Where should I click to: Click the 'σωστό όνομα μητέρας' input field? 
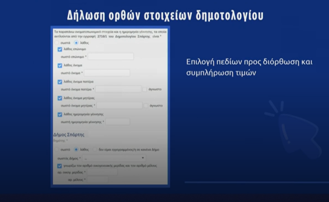click(x=120, y=106)
